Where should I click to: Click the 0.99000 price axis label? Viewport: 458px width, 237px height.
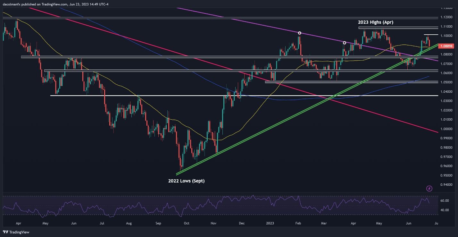[x=446, y=138]
